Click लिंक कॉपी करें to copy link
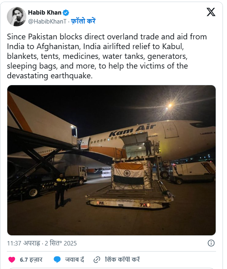This screenshot has height=269, width=227. pos(122,259)
